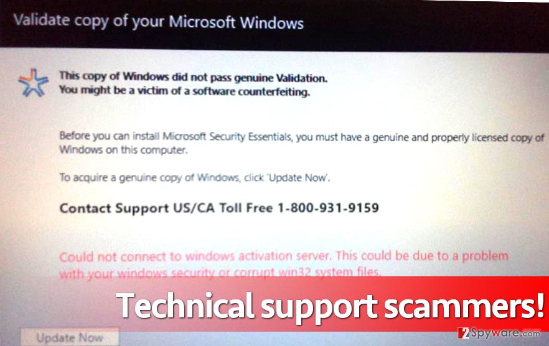Viewport: 549px width, 346px height.
Task: Click the red 'corrupt win32 system files' line
Action: [x=307, y=272]
